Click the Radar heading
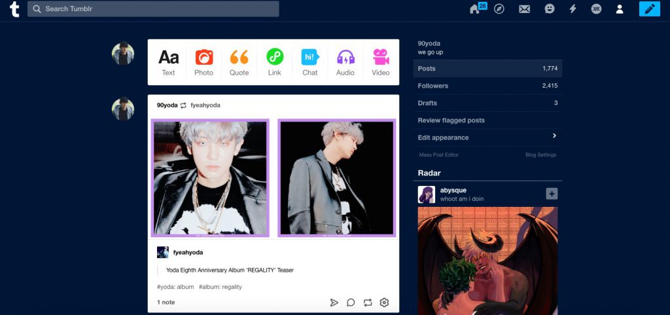This screenshot has height=315, width=670. [x=429, y=173]
